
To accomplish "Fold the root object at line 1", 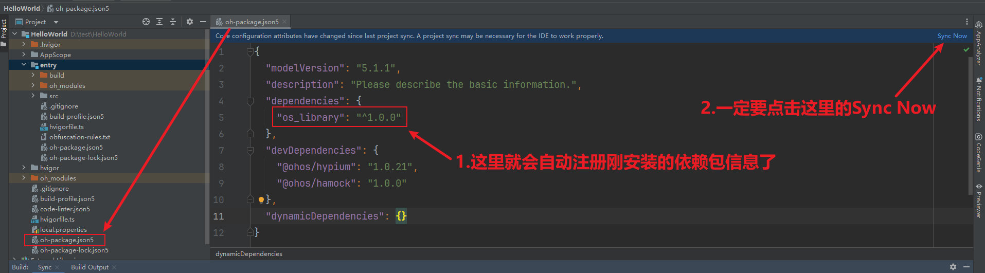I will click(x=250, y=51).
